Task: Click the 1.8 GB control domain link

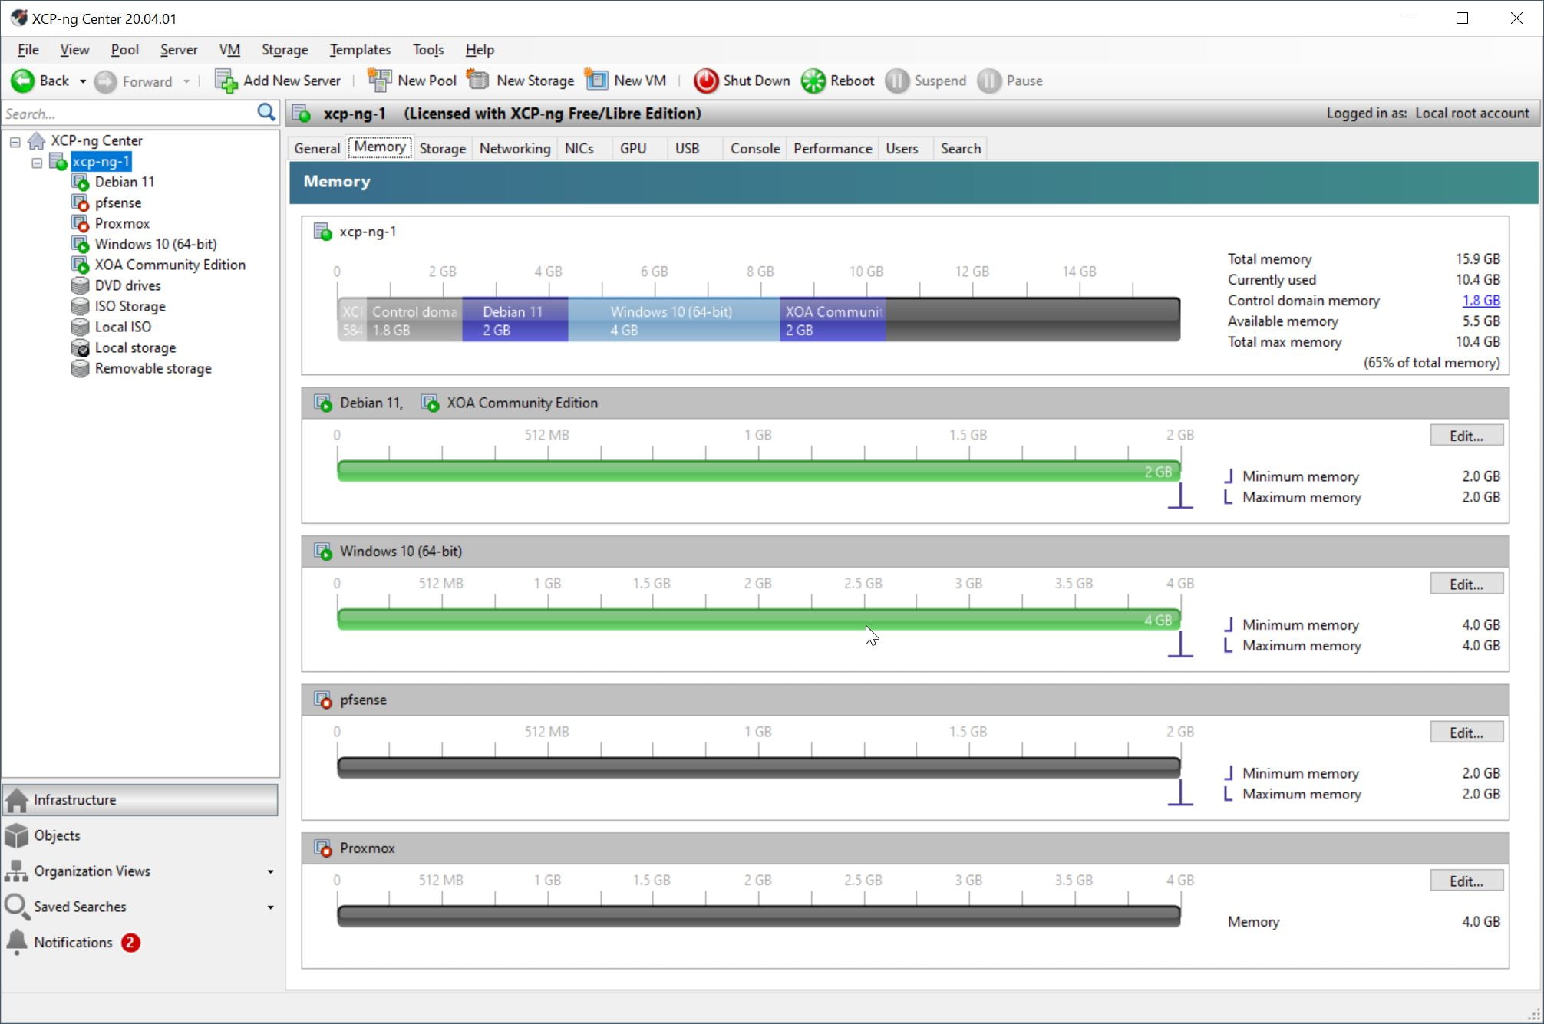Action: (1480, 301)
